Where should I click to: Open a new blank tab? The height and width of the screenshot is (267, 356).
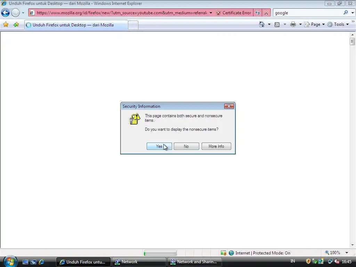pyautogui.click(x=133, y=25)
